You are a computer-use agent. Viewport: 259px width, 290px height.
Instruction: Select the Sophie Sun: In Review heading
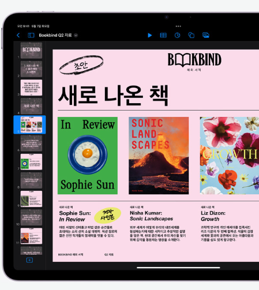tap(75, 216)
